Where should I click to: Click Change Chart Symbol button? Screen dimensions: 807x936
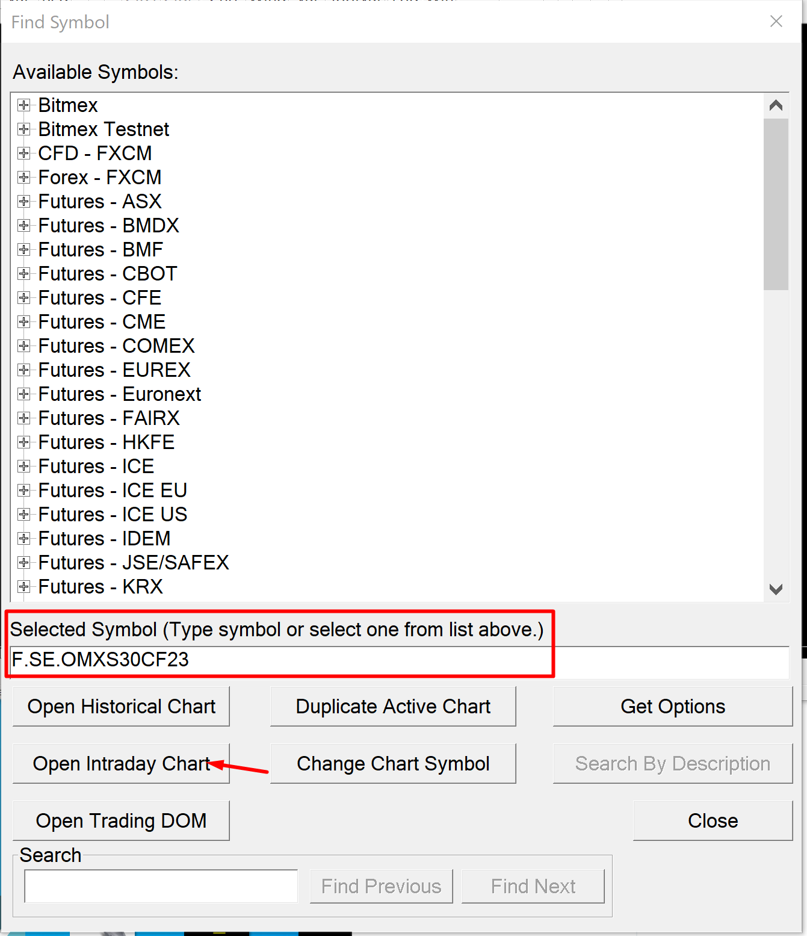click(393, 763)
